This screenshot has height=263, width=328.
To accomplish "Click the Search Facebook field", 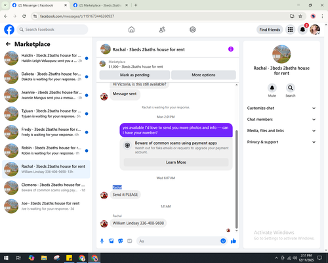I will pos(52,30).
